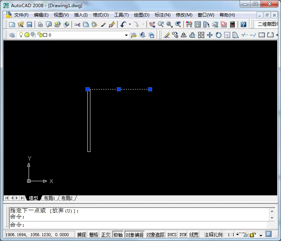Image resolution: width=281 pixels, height=241 pixels.
Task: Click Zoom Previous icon
Action: coord(178,24)
